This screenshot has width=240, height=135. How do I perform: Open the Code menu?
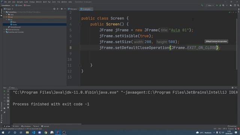click(26, 2)
